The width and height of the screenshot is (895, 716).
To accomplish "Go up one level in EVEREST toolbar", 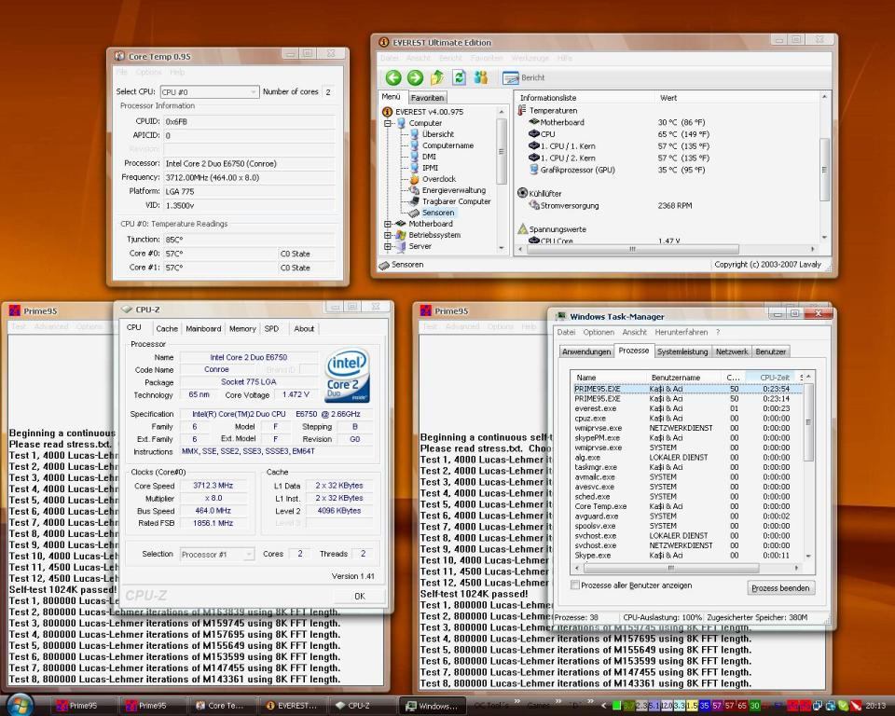I will 437,77.
